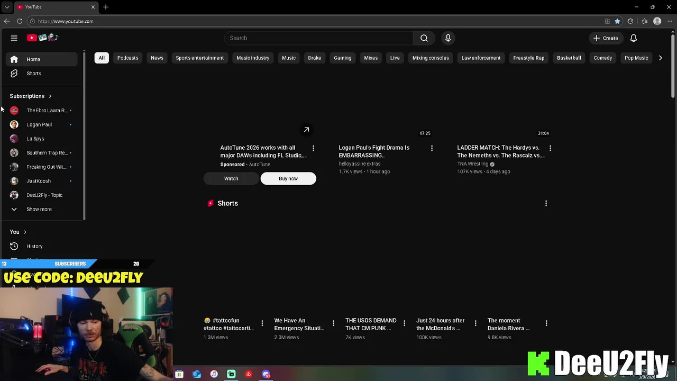Screen dimensions: 677x381
Task: Open Logan Paul subscription channel
Action: click(x=42, y=124)
